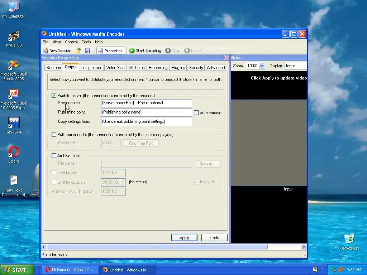Click the horizontal scrollbar thumb
Viewport: 367px width, 275px height.
click(157, 247)
